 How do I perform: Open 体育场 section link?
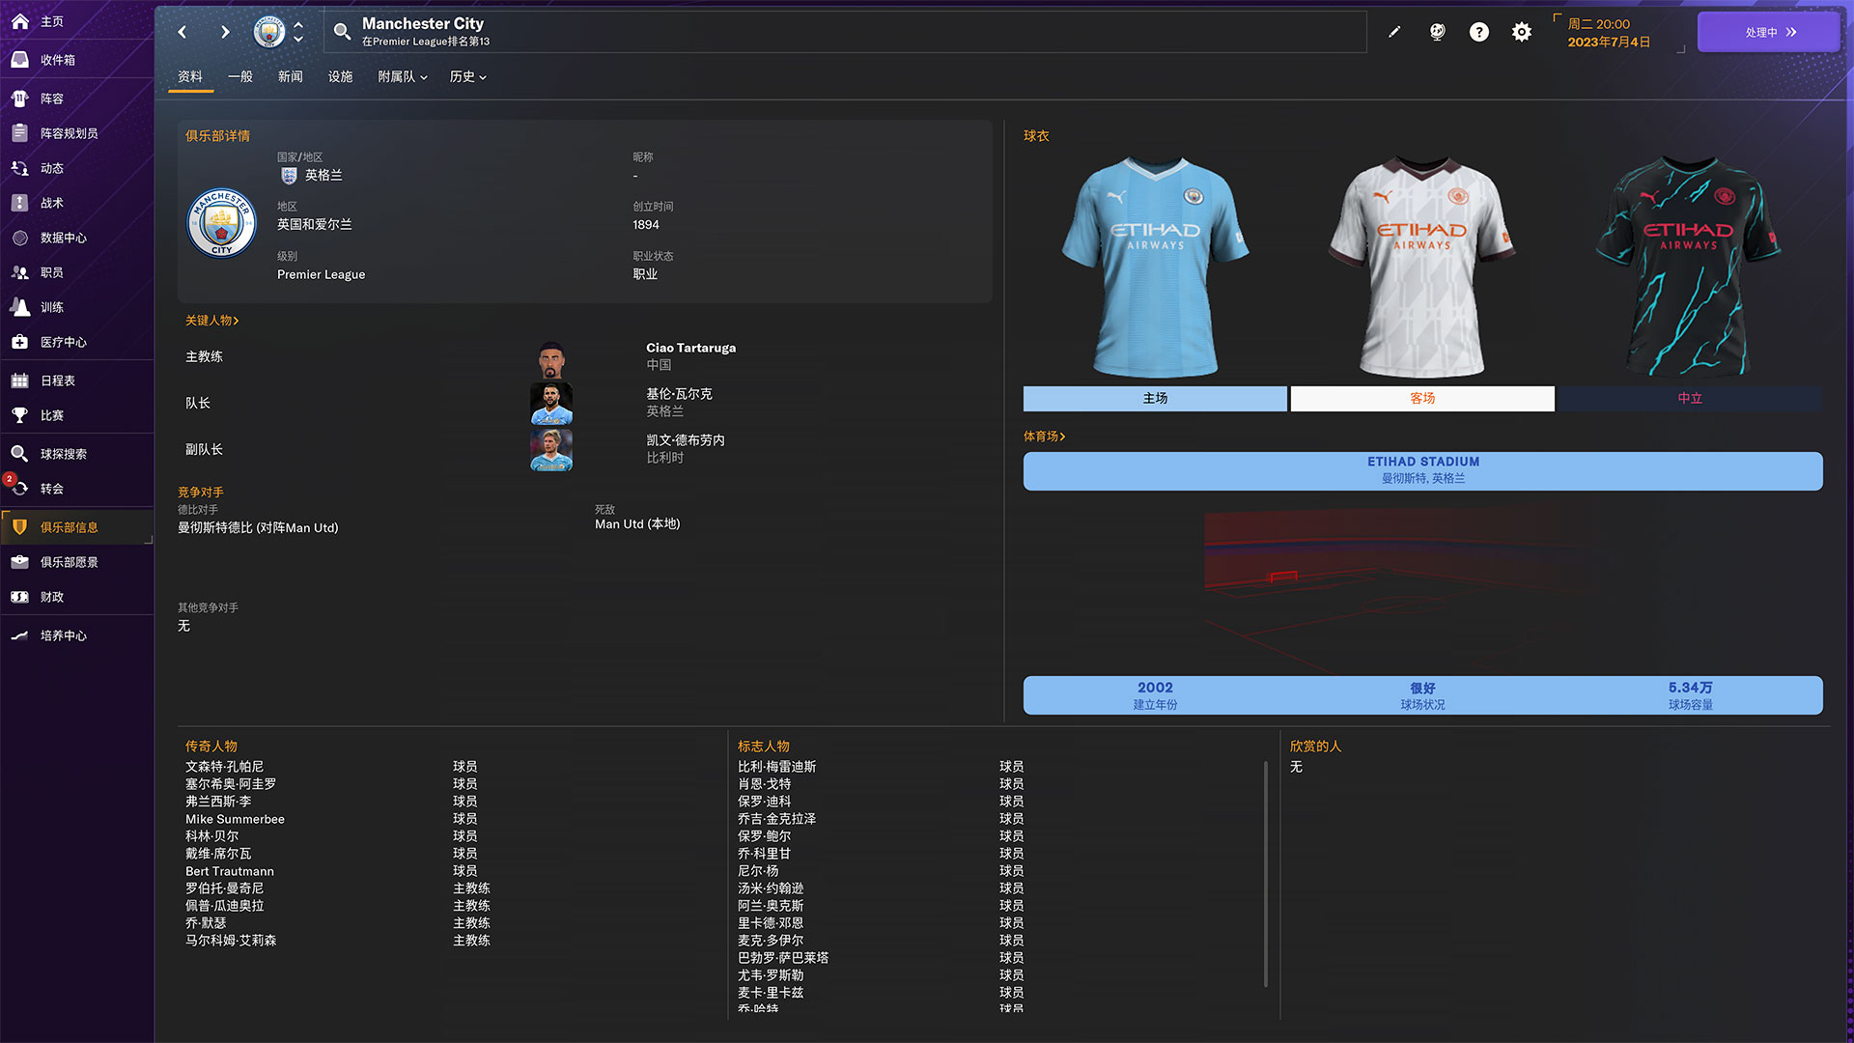pos(1045,437)
